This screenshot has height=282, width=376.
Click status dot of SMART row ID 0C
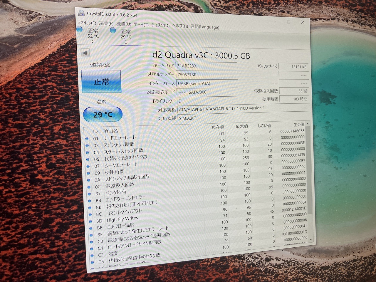click(89, 187)
